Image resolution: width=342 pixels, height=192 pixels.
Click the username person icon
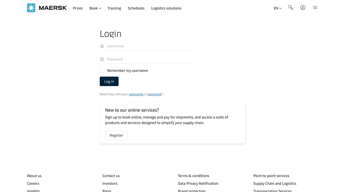(x=102, y=46)
